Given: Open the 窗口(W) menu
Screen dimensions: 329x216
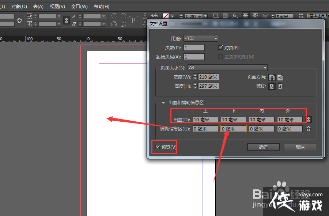Looking at the screenshot, I should tap(79, 6).
